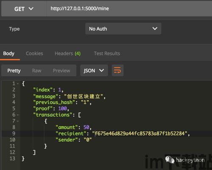The width and height of the screenshot is (212, 170).
Task: Open the Headers (4) tab
Action: click(67, 54)
